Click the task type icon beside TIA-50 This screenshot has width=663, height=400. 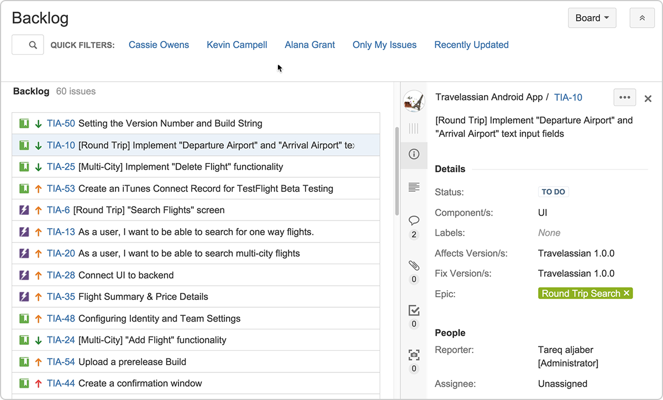tap(24, 123)
